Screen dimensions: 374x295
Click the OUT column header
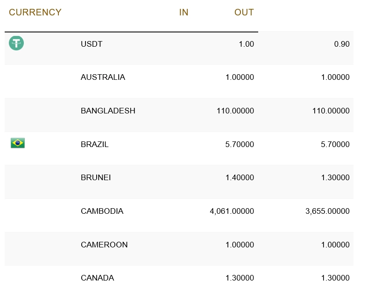pos(244,13)
